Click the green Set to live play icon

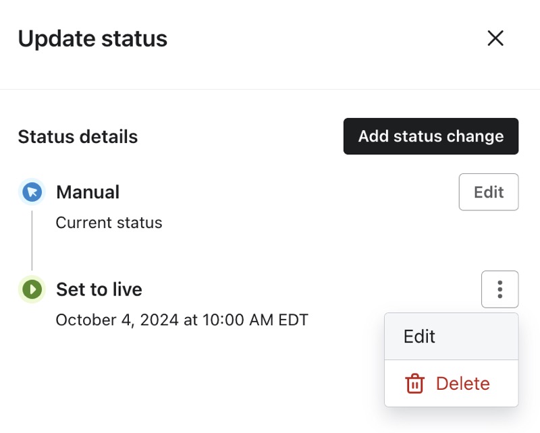coord(31,289)
